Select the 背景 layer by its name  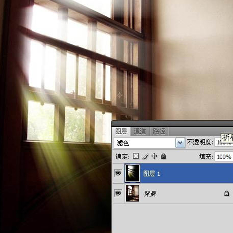click(150, 193)
